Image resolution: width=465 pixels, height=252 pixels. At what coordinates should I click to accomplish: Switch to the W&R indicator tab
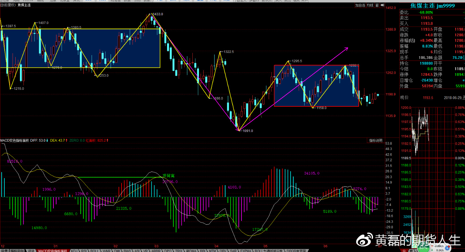point(106,251)
